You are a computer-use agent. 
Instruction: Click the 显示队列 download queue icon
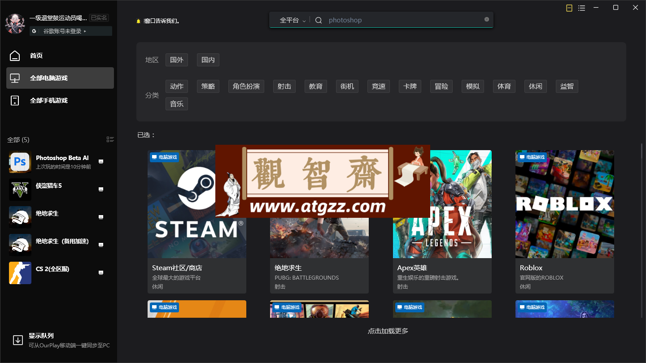(x=18, y=340)
